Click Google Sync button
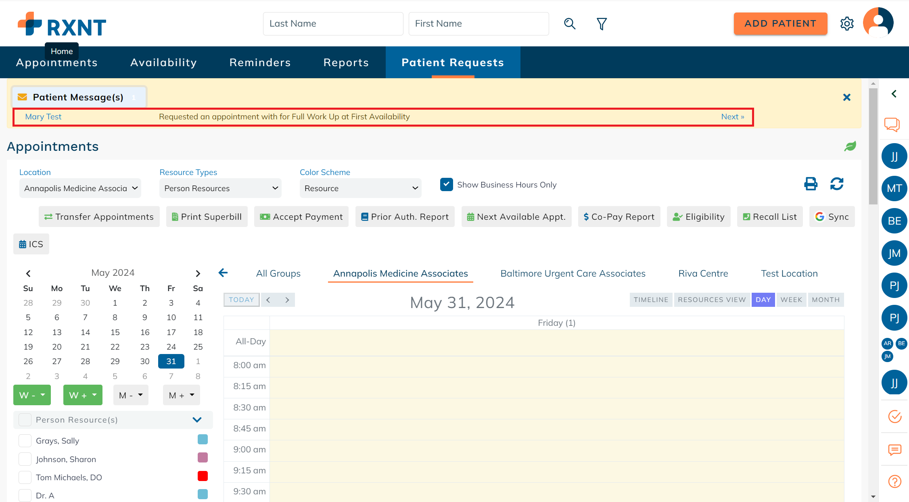Image resolution: width=909 pixels, height=502 pixels. (832, 217)
